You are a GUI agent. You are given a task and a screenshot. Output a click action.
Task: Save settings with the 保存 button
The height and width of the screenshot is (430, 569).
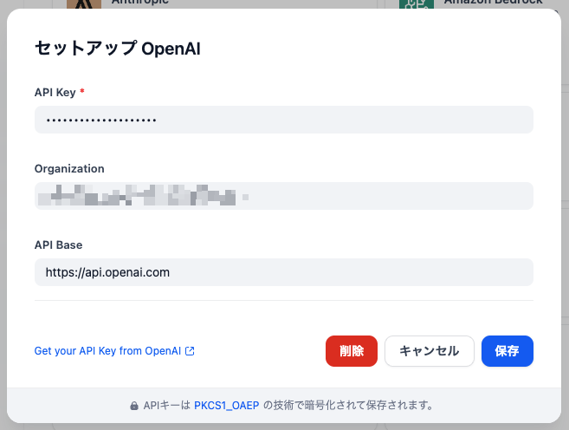click(x=508, y=351)
